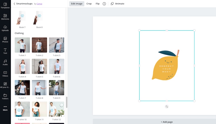Click the Animate circles icon
The width and height of the screenshot is (216, 124).
coord(112,4)
